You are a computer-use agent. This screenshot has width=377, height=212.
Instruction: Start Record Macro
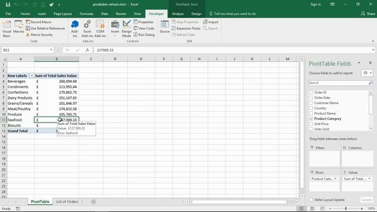pyautogui.click(x=39, y=22)
